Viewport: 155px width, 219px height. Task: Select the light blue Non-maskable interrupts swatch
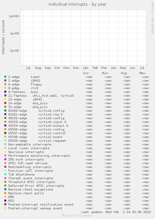(x=5, y=144)
